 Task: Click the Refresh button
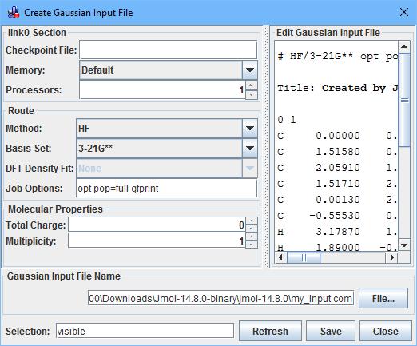pyautogui.click(x=270, y=331)
